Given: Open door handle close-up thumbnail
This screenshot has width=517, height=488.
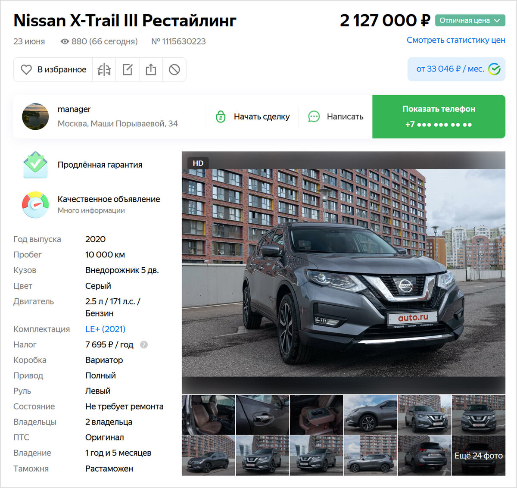Looking at the screenshot, I should click(262, 415).
